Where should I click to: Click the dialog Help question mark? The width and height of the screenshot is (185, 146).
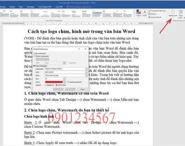pyautogui.click(x=79, y=49)
